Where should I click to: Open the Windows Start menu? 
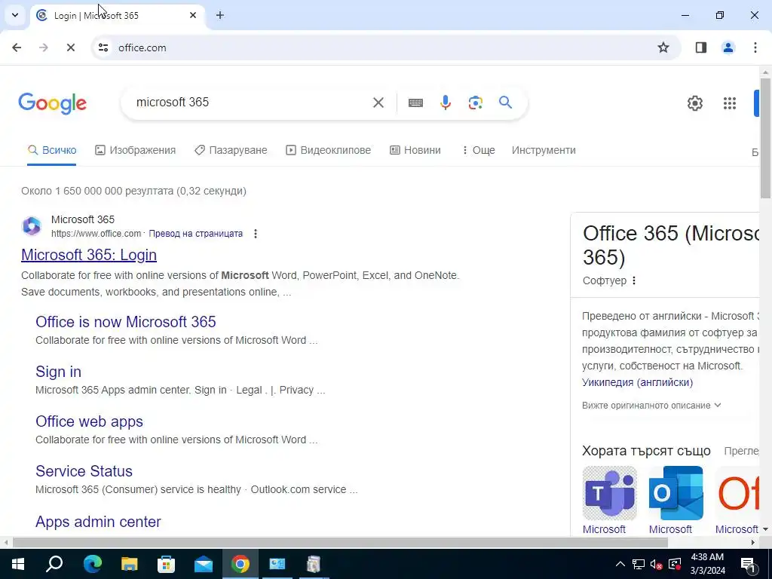click(17, 564)
